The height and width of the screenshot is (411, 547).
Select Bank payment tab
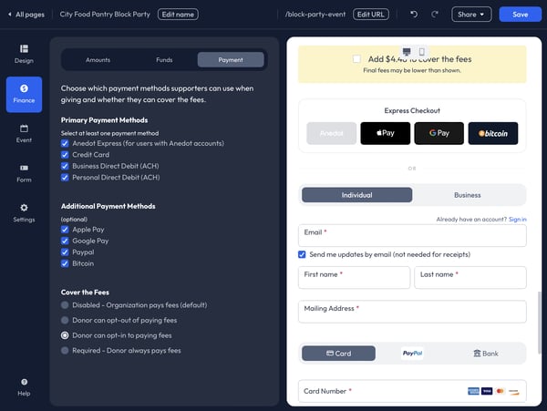[x=486, y=354]
